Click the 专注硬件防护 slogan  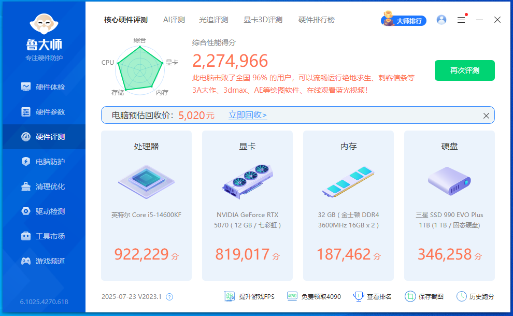tap(44, 58)
